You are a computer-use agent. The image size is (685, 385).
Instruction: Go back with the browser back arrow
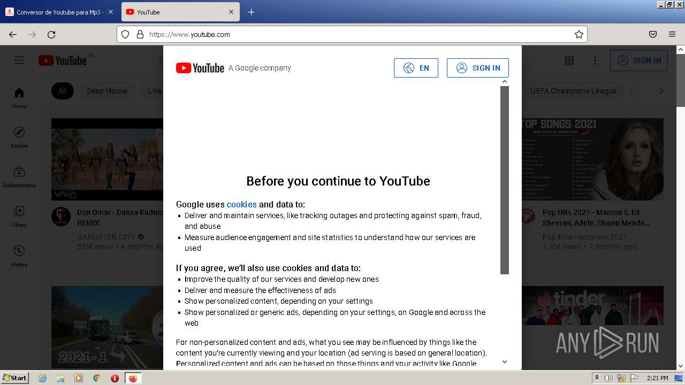13,34
